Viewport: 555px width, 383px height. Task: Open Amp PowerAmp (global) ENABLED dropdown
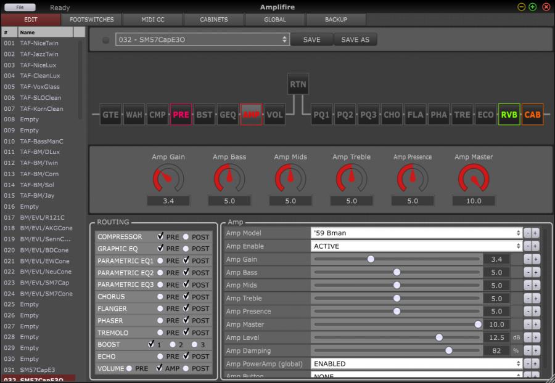click(416, 364)
